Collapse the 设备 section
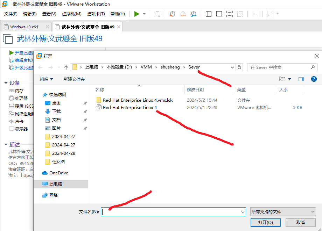Image resolution: width=322 pixels, height=231 pixels. coord(6,83)
